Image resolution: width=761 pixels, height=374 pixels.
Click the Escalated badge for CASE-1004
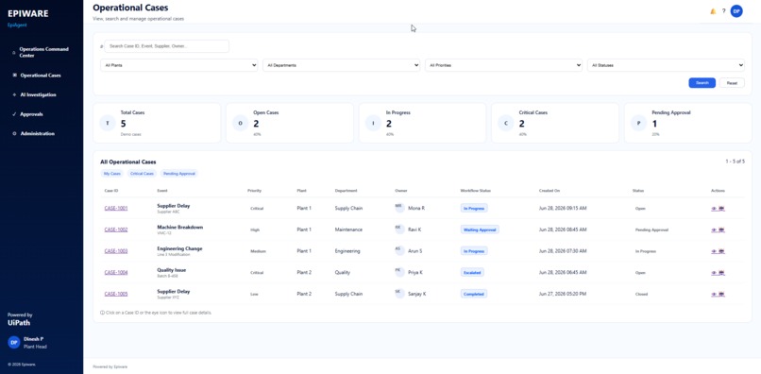pyautogui.click(x=472, y=273)
